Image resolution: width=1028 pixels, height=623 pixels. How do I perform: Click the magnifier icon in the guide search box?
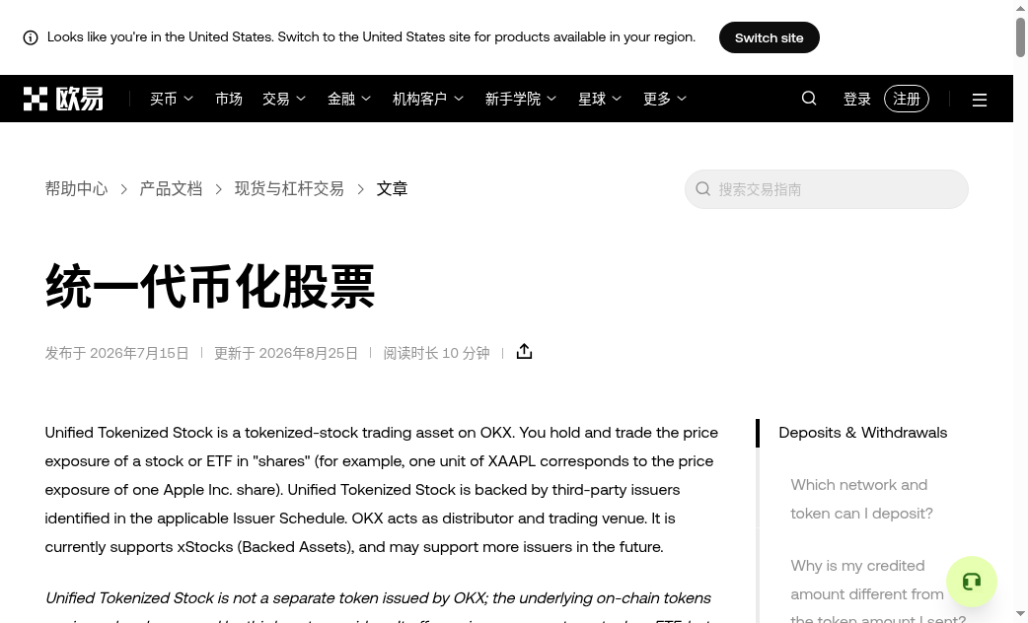click(x=702, y=189)
